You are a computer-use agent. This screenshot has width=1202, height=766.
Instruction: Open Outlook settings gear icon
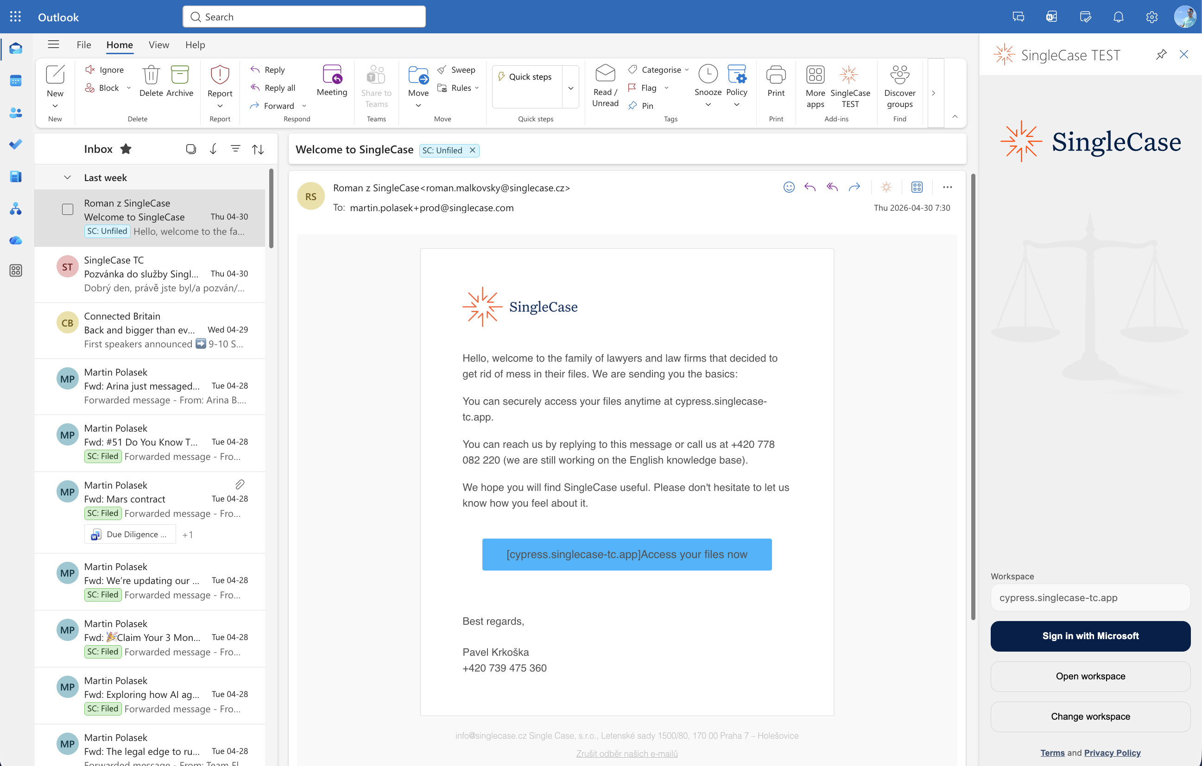pyautogui.click(x=1151, y=17)
